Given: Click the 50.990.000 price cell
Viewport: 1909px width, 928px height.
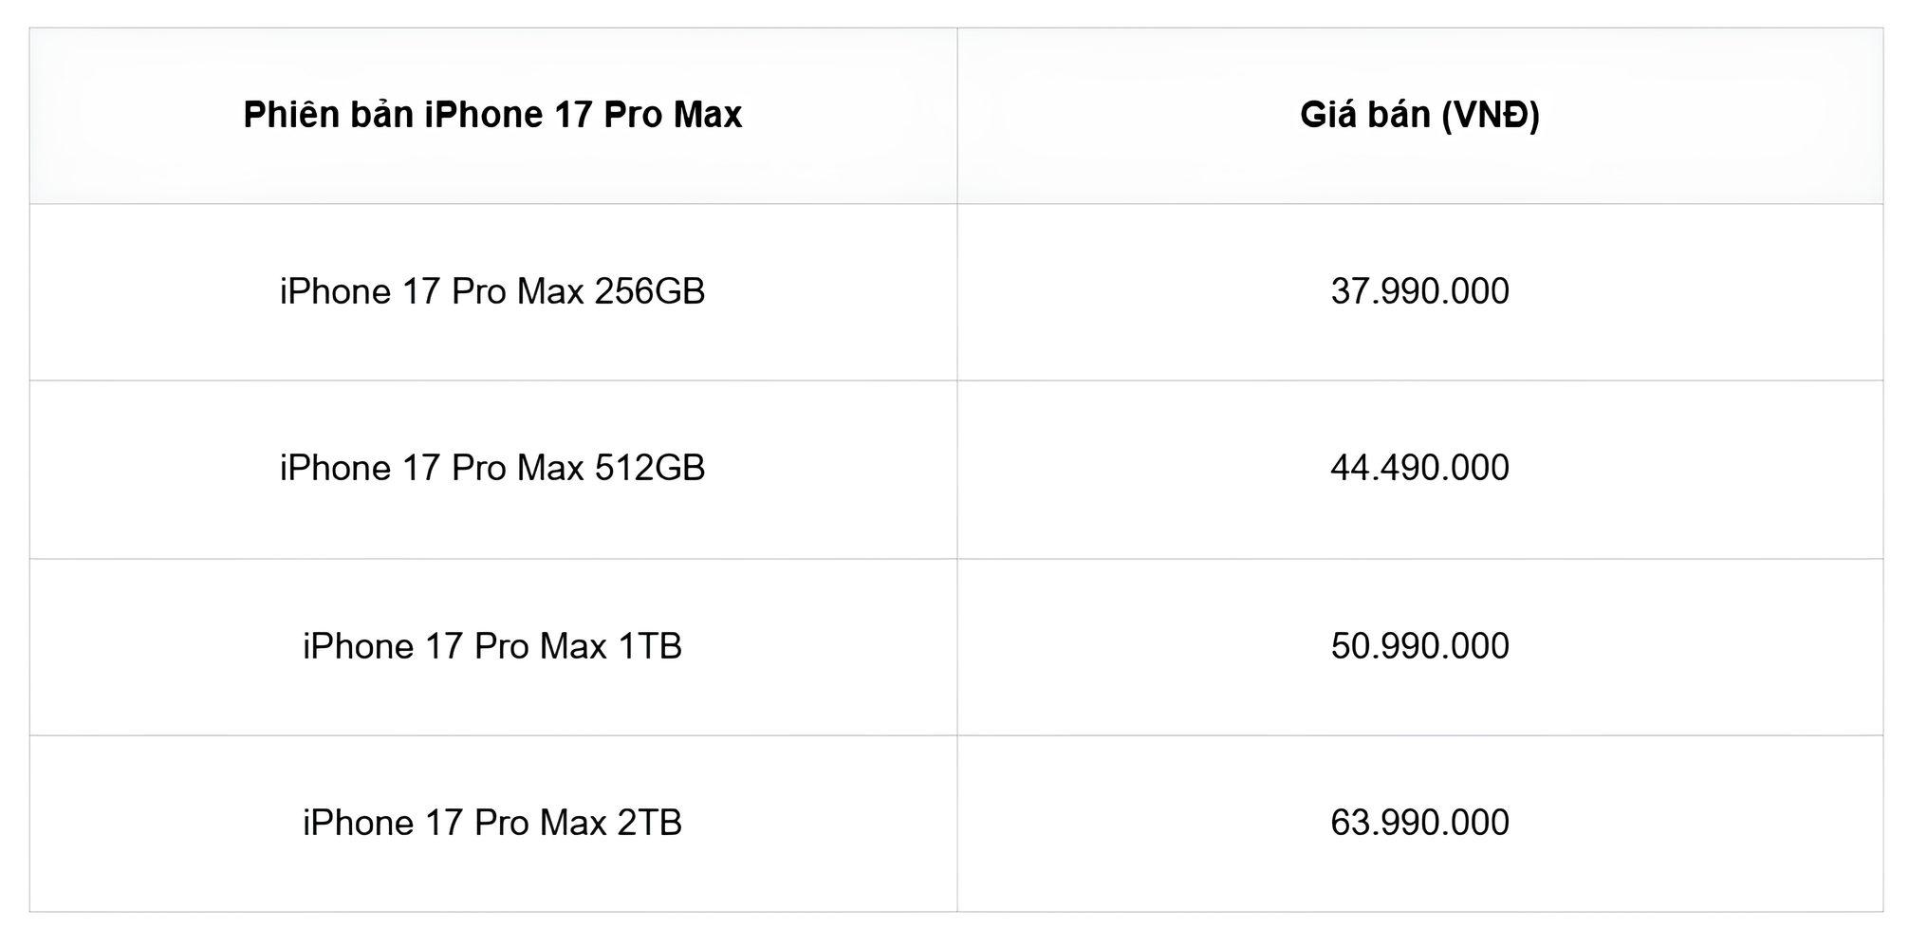Looking at the screenshot, I should (x=1419, y=646).
